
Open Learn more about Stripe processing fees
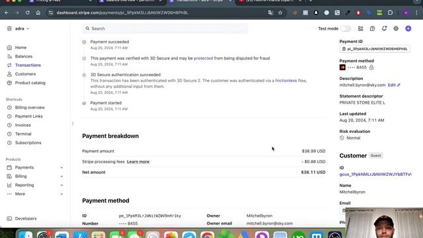(x=138, y=161)
